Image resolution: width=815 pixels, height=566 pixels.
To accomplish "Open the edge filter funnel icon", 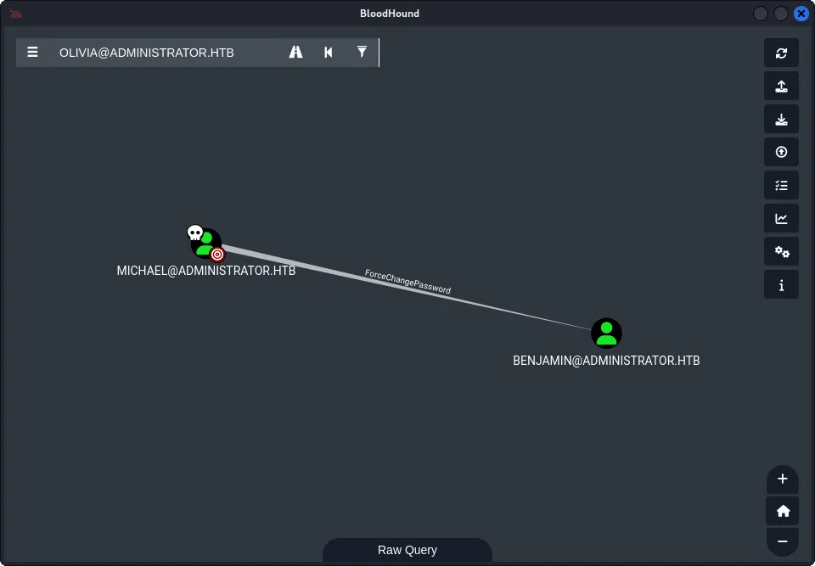I will (x=362, y=52).
